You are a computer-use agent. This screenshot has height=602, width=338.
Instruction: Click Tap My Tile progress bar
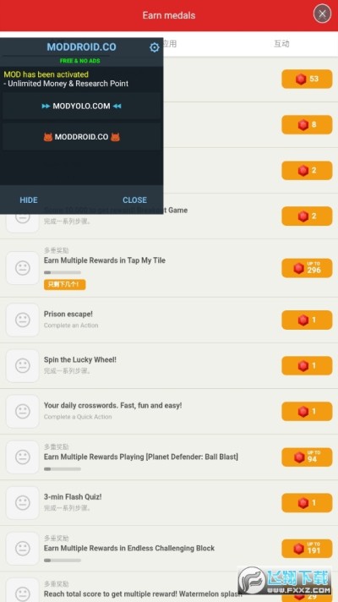pyautogui.click(x=63, y=272)
